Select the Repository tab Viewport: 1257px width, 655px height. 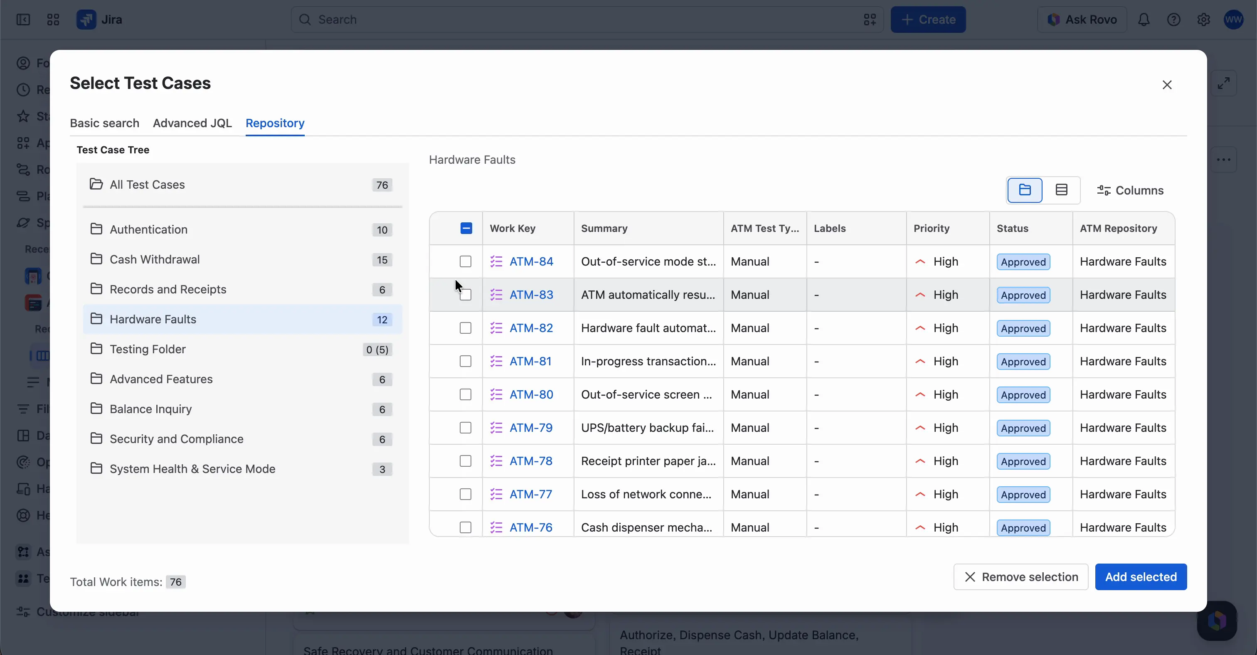click(275, 123)
